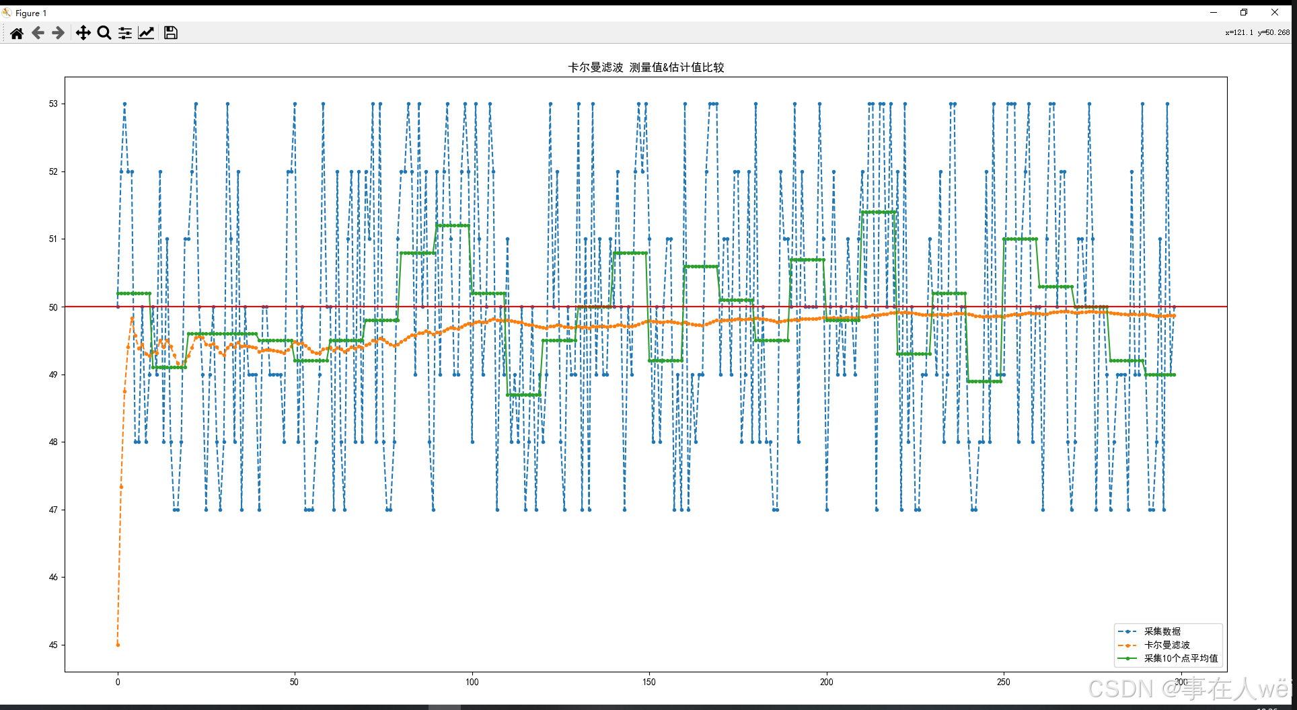The height and width of the screenshot is (710, 1297).
Task: Click y-axis tick label 50
Action: 53,307
